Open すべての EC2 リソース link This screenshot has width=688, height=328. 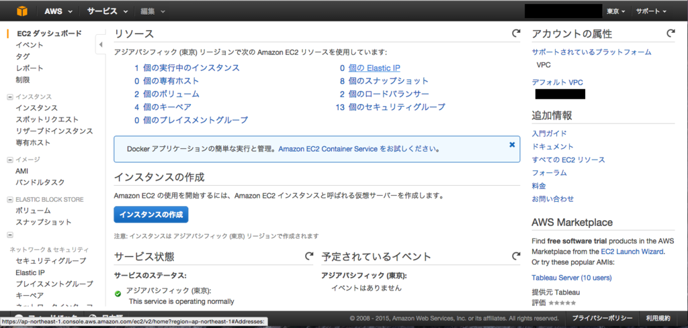click(x=568, y=160)
